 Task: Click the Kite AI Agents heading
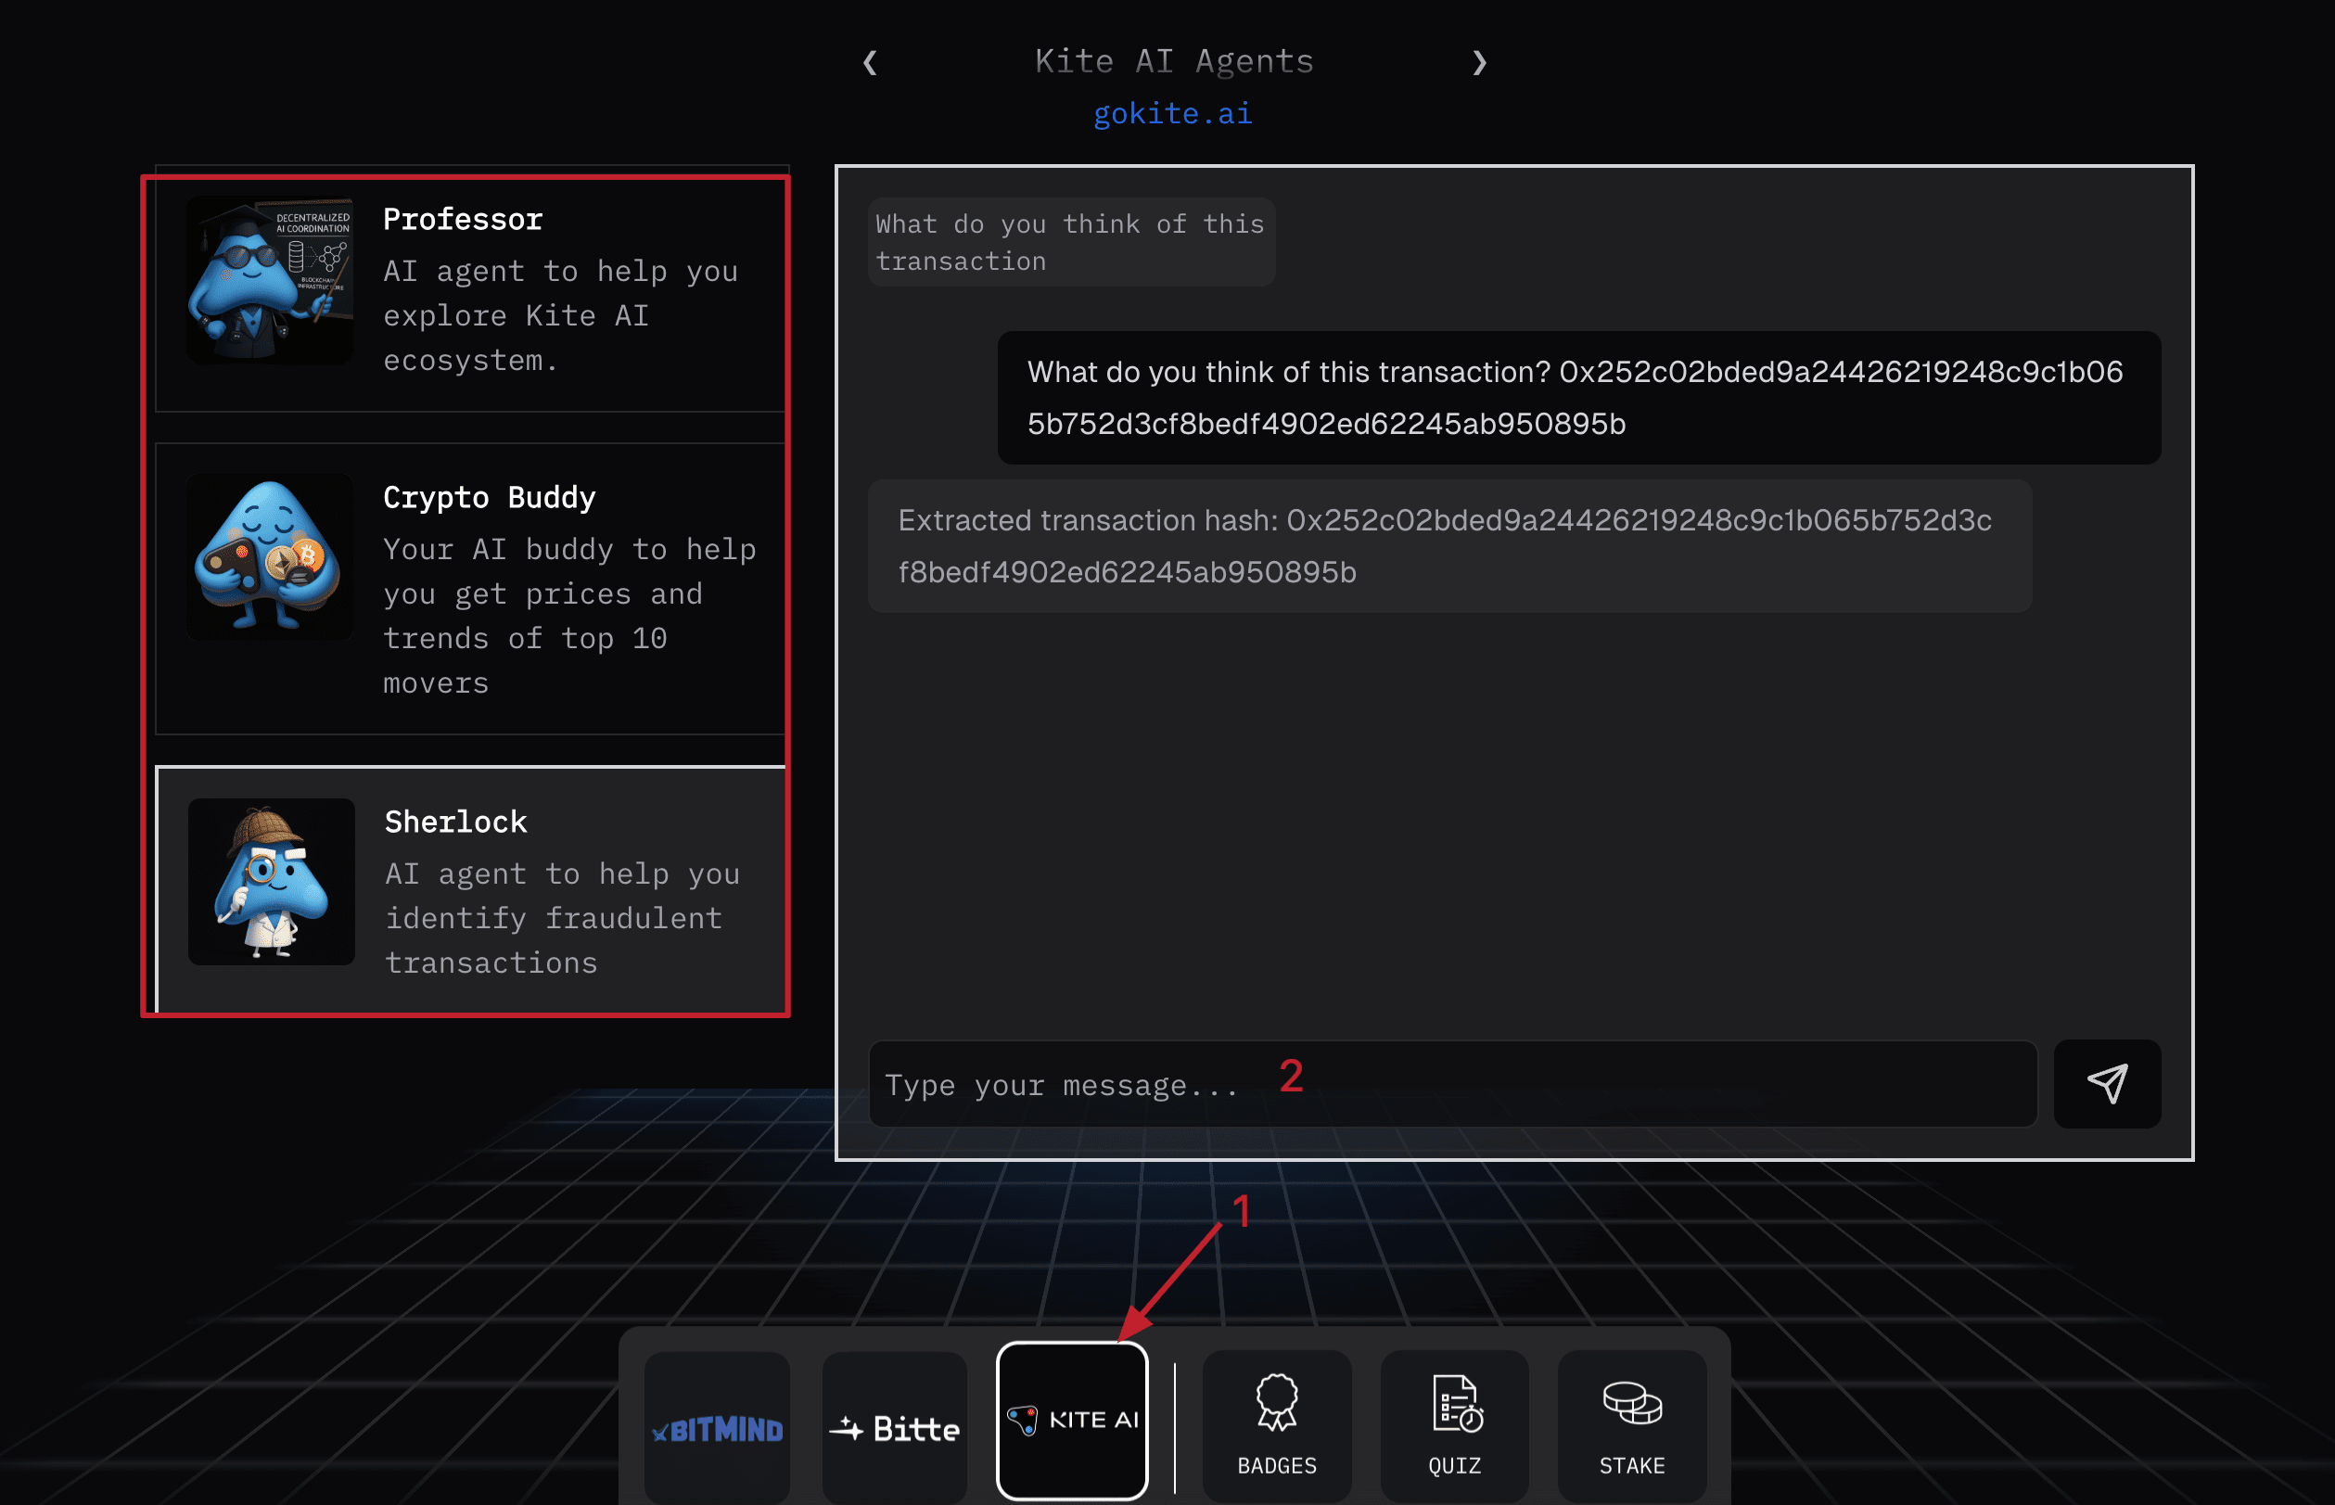point(1173,60)
